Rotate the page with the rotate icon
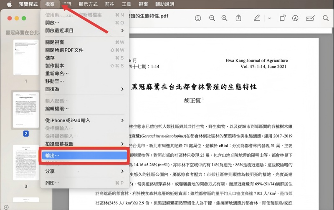This screenshot has width=334, height=210. [283, 18]
